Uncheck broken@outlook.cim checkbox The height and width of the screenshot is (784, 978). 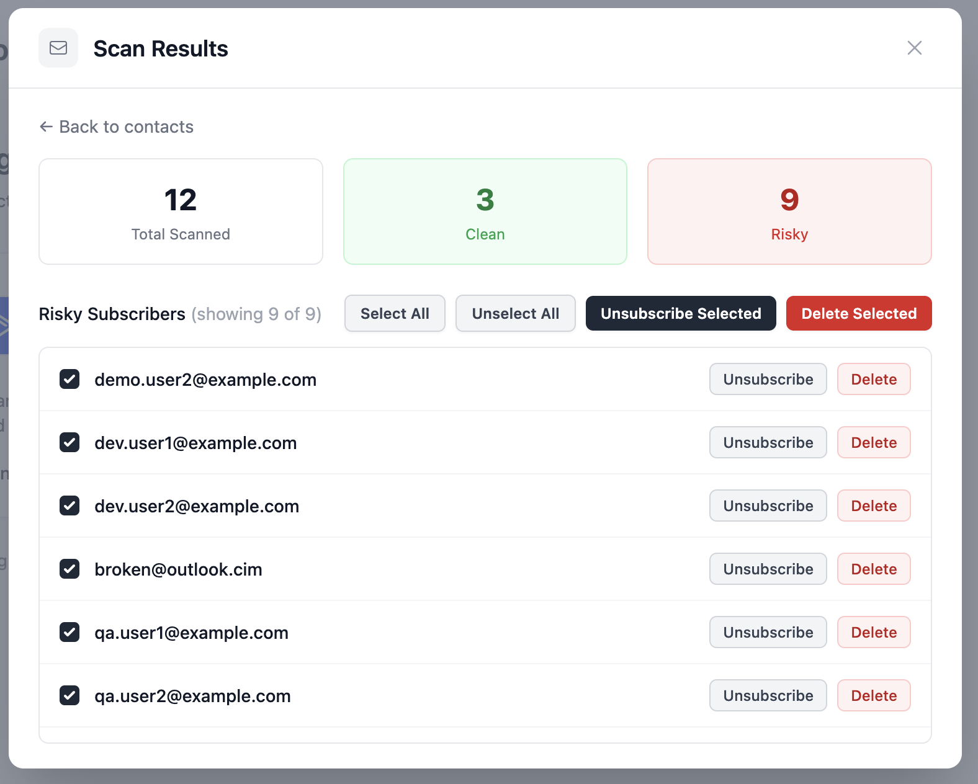tap(70, 569)
